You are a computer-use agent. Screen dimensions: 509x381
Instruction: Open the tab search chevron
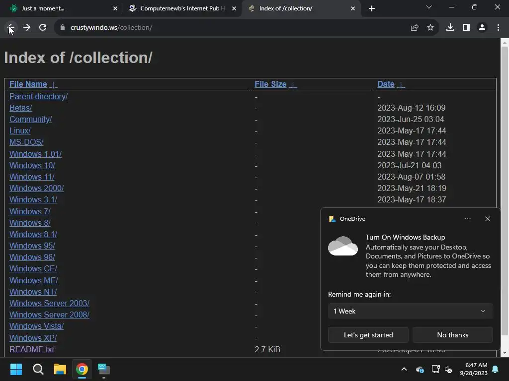429,7
